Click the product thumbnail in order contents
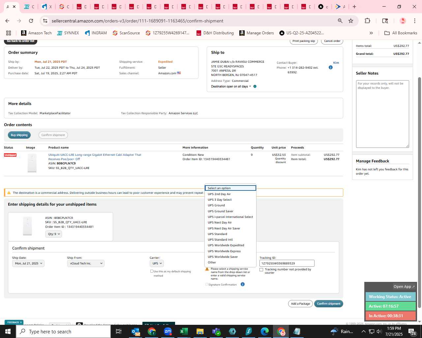422x338 pixels. (x=32, y=163)
